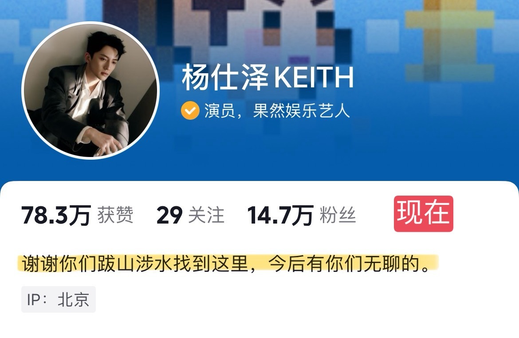This screenshot has width=519, height=338.
Task: Select the username 杨仕泽
Action: [225, 78]
